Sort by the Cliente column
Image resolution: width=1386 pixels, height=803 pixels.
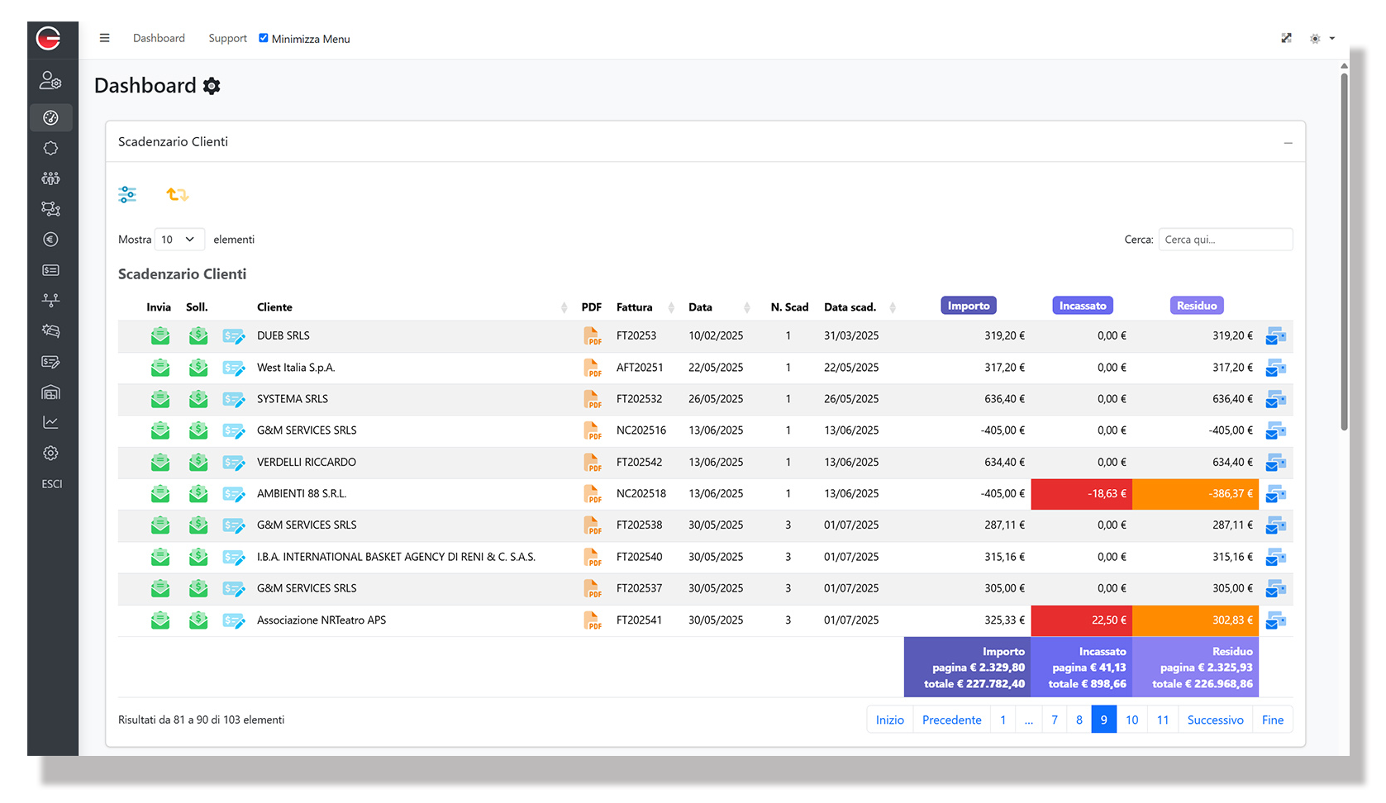point(411,307)
